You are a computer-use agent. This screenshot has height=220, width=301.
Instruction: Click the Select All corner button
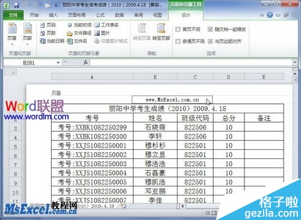(x=11, y=72)
